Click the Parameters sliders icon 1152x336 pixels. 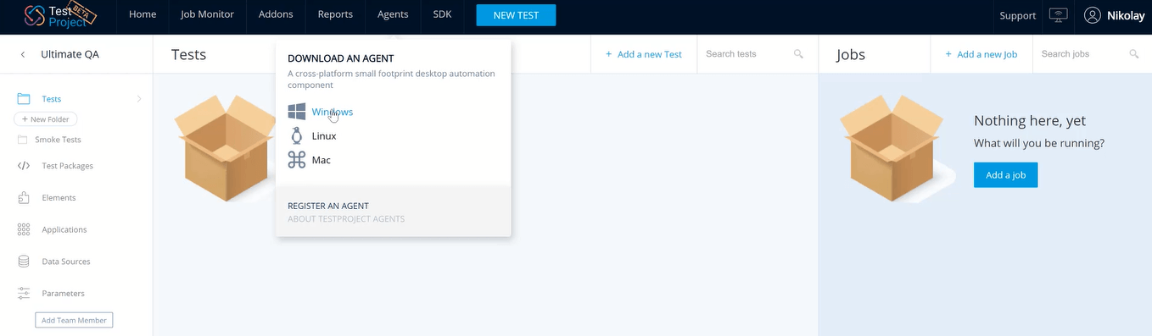tap(24, 294)
